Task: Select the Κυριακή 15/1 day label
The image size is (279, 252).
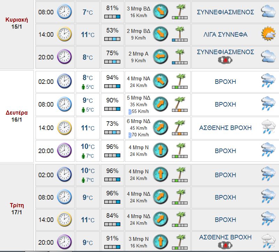Action: click(x=17, y=23)
